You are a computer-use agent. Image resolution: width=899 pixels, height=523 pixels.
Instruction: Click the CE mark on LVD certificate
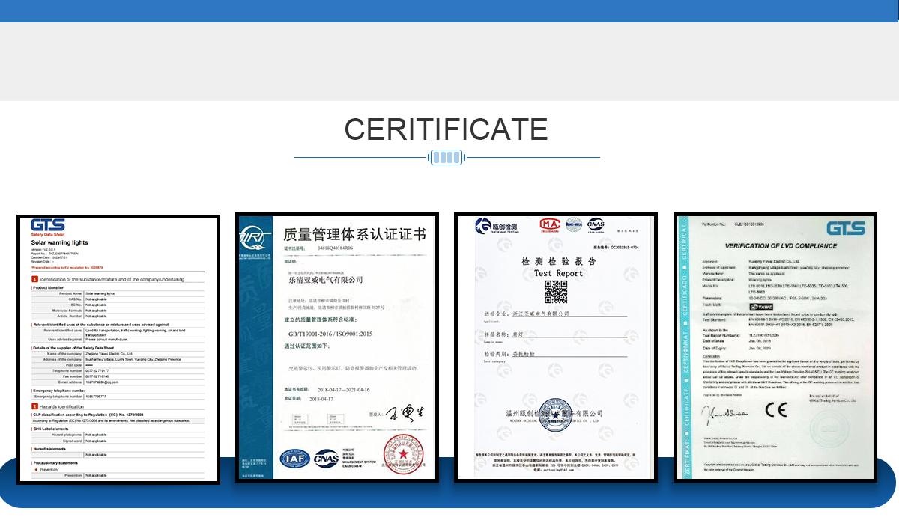click(776, 409)
